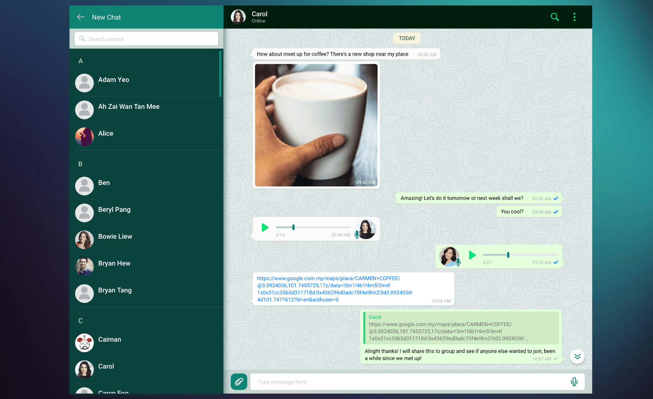Select the Bryan Tang contact
653x399 pixels.
click(149, 293)
